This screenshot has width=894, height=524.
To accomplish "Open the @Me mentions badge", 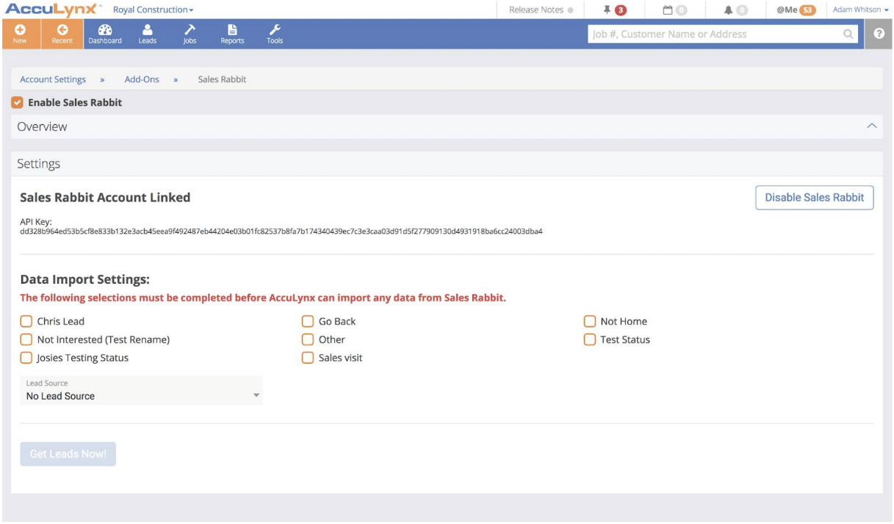I will 796,10.
